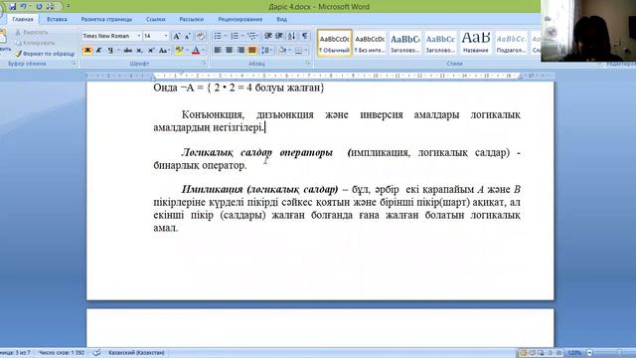Apply the Подзаголовок style
The image size is (636, 358).
tap(511, 43)
